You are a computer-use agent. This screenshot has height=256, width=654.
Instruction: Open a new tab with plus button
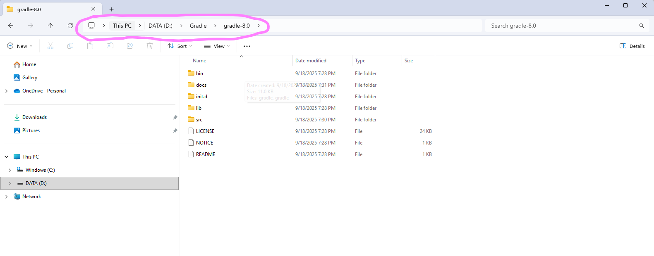tap(111, 9)
